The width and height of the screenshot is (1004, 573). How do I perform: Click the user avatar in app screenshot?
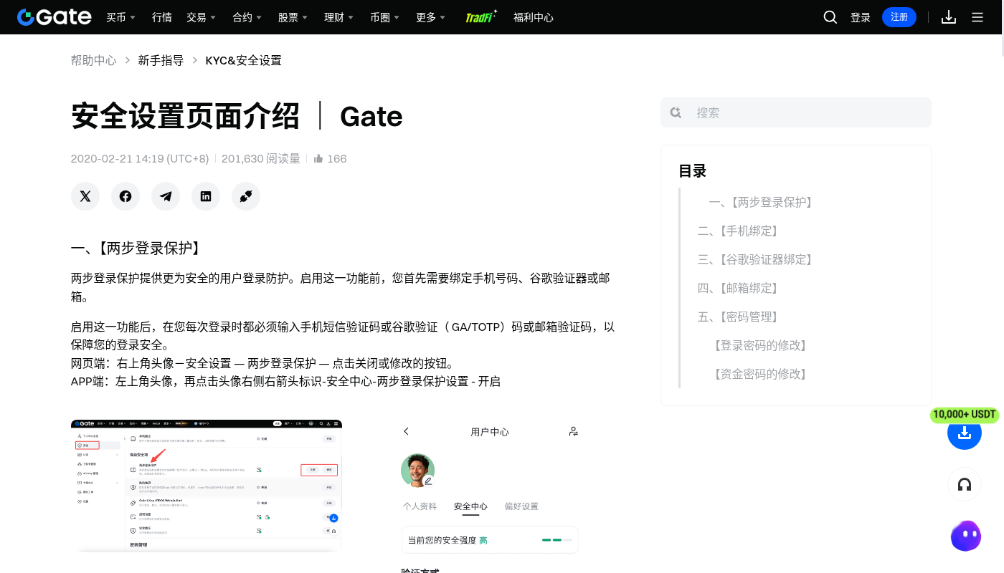pyautogui.click(x=417, y=471)
